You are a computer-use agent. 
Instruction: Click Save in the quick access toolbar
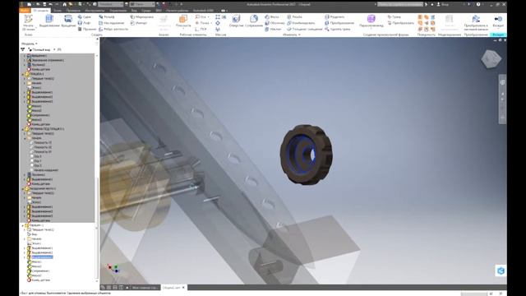[x=44, y=4]
